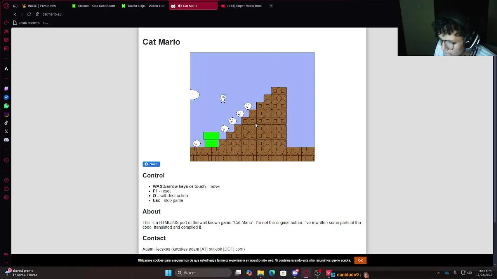Open Extensions cube icon in sidebar

pyautogui.click(x=6, y=189)
